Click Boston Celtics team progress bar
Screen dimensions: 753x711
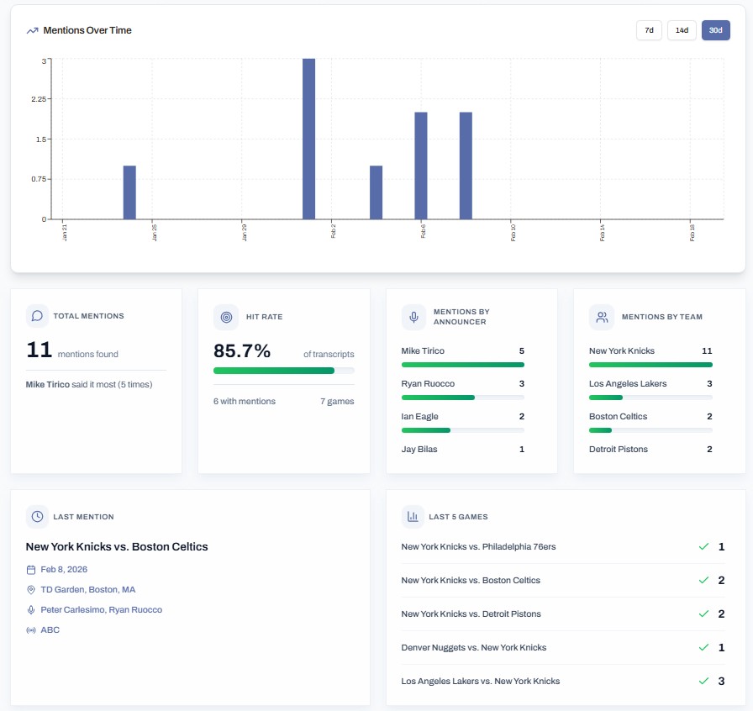650,430
